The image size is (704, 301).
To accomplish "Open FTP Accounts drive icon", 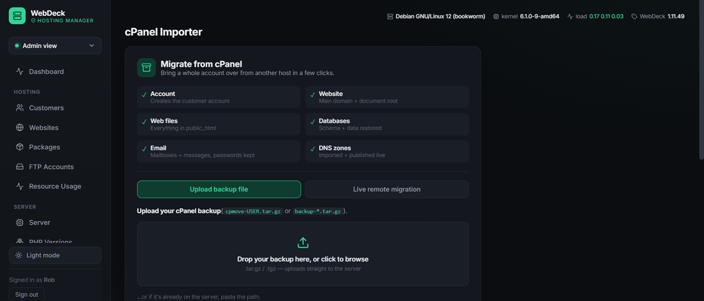I will click(20, 167).
